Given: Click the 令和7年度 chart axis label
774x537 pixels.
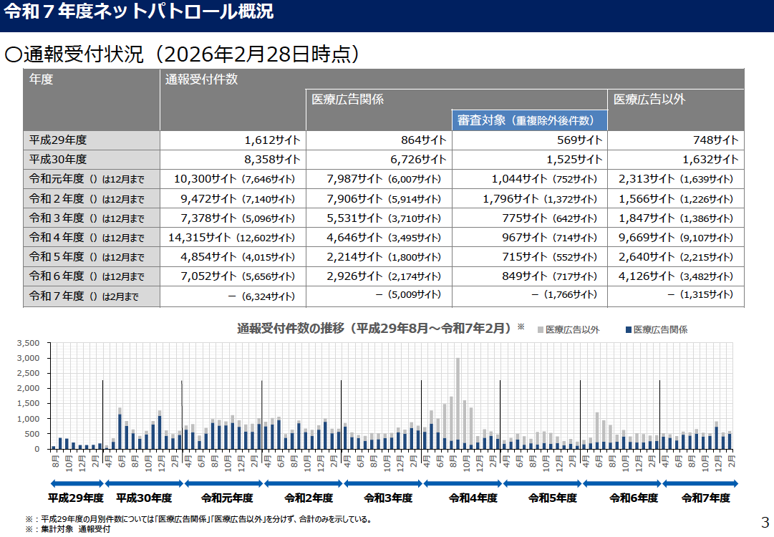Looking at the screenshot, I should (x=706, y=498).
